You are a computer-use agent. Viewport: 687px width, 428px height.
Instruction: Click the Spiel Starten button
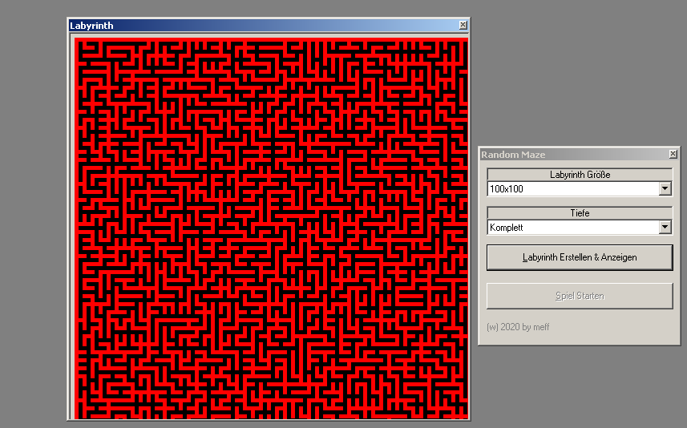(x=579, y=296)
